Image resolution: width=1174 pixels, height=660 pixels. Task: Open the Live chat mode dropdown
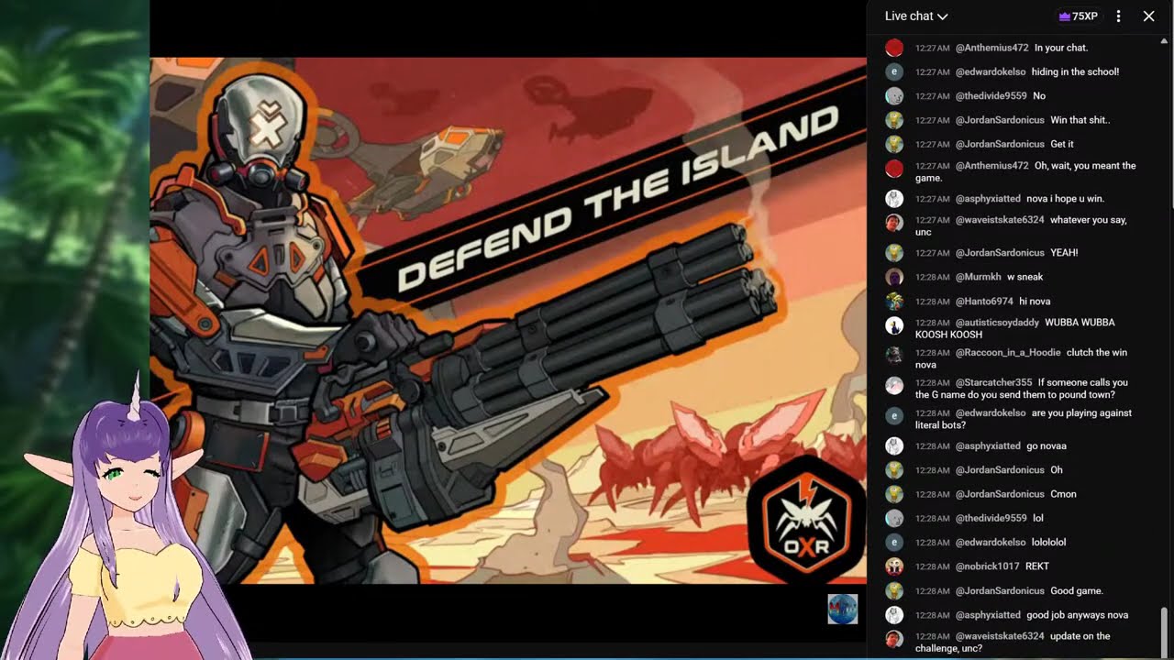(x=915, y=16)
